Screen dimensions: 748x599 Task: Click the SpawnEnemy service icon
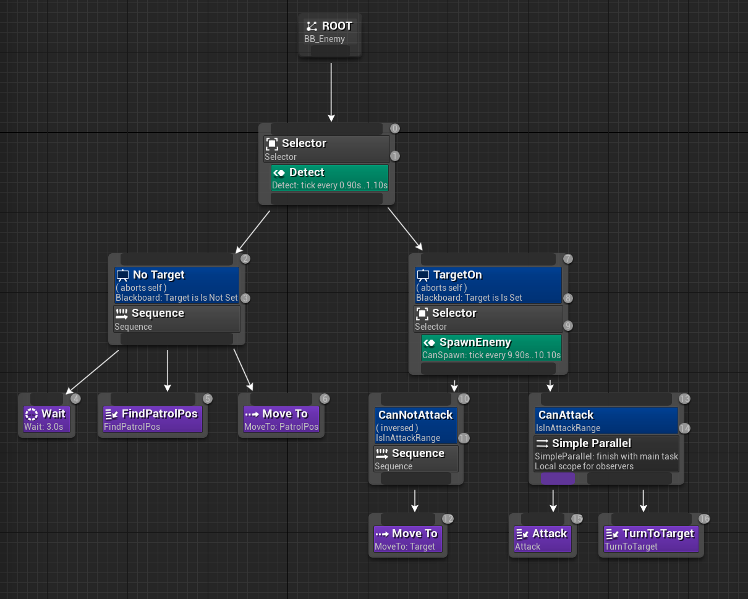(430, 343)
